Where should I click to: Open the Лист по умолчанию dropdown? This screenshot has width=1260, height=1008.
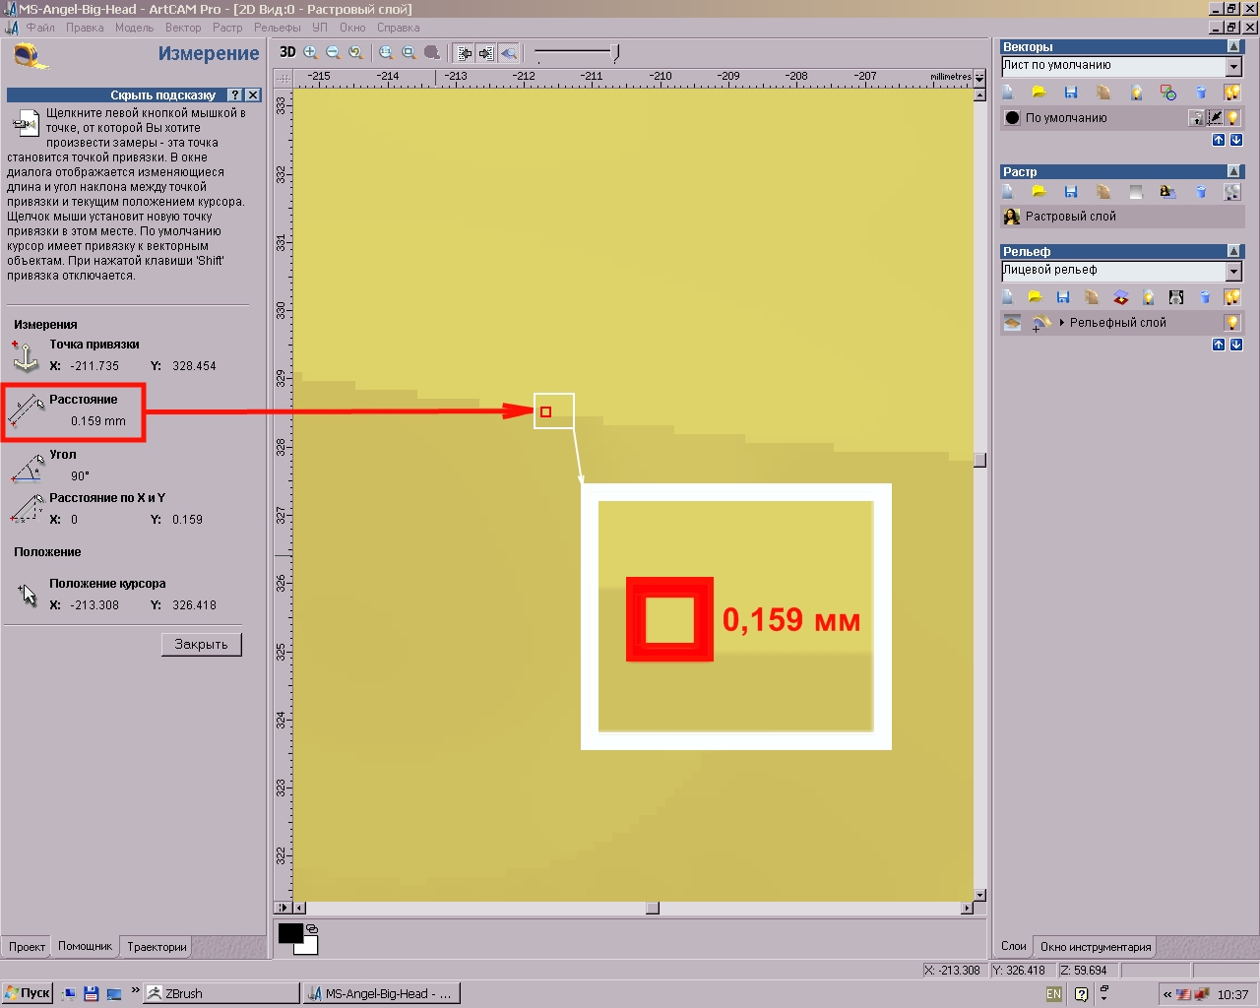coord(1233,67)
